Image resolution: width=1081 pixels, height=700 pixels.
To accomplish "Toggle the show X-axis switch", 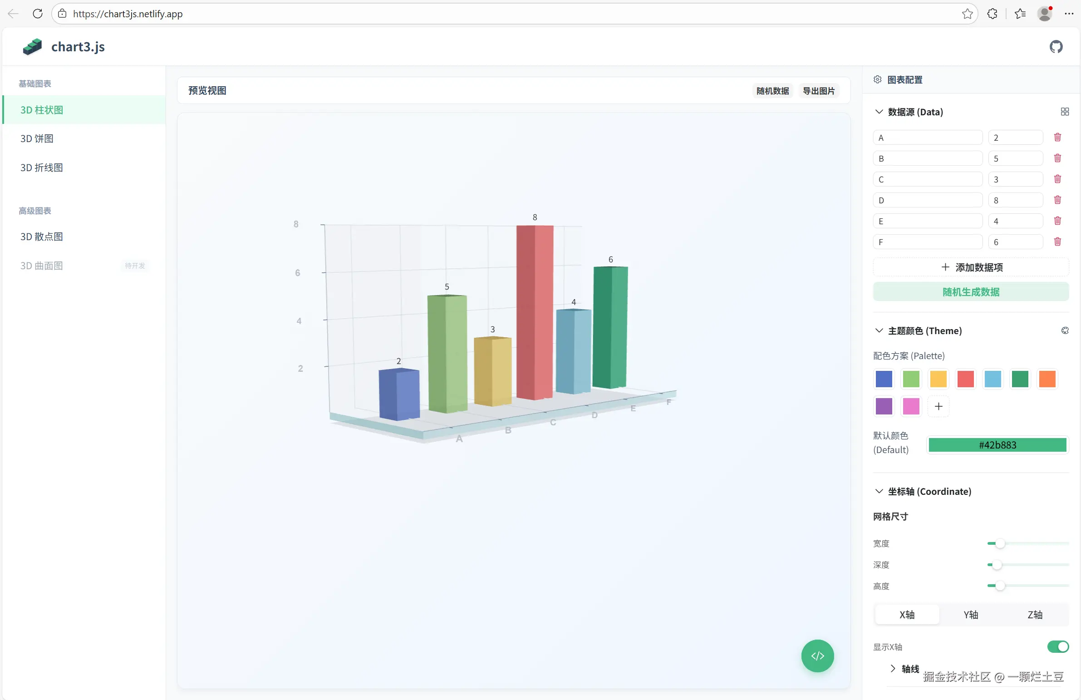I will [x=1057, y=646].
